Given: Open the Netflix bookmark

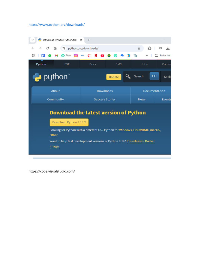Looking at the screenshot, I should pos(96,56).
